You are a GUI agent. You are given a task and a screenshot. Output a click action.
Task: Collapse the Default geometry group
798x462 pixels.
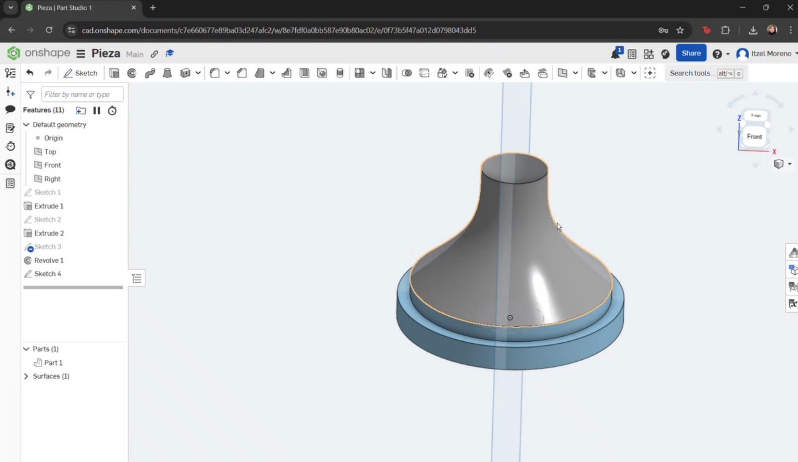point(26,124)
